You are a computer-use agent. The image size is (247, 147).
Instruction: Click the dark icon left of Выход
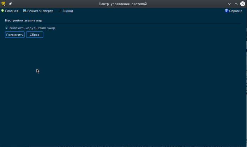coord(60,11)
